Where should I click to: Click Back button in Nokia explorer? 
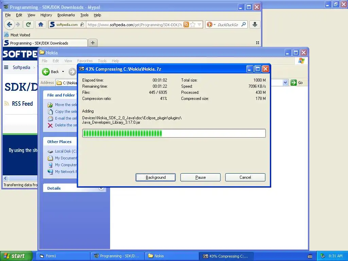[51, 71]
